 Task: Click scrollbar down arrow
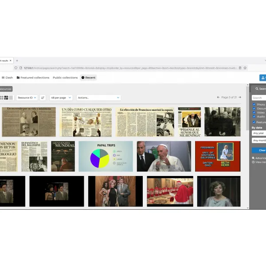(x=247, y=208)
